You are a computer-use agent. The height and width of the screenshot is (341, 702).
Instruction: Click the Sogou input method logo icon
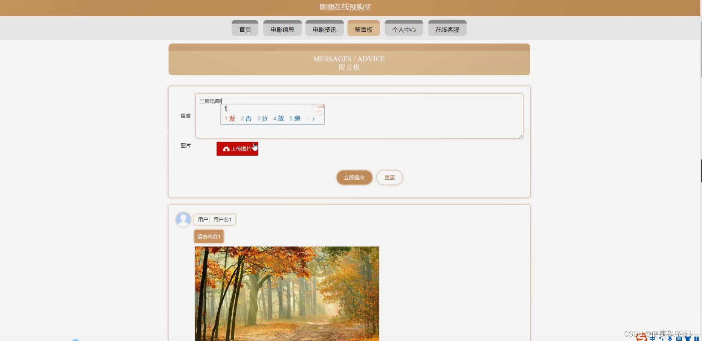coord(641,338)
